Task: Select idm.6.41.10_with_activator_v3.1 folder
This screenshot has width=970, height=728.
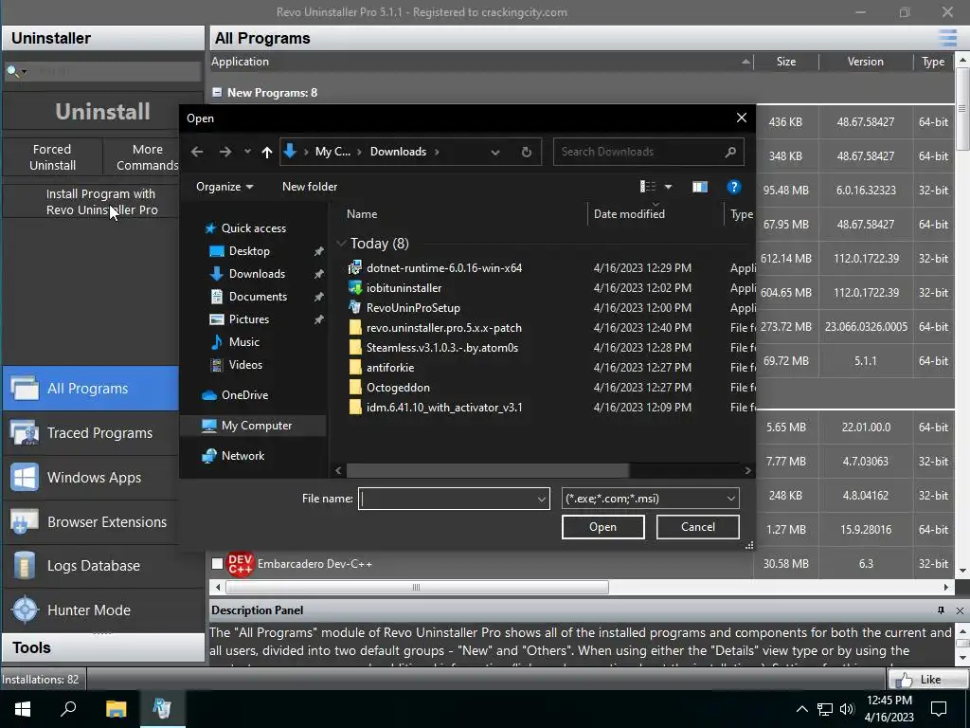Action: point(444,408)
